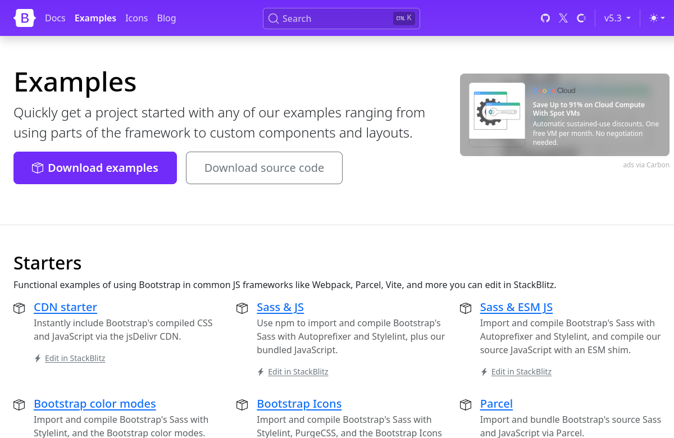Click the box icon beside Bootstrap Icons
The width and height of the screenshot is (674, 438).
(x=242, y=405)
